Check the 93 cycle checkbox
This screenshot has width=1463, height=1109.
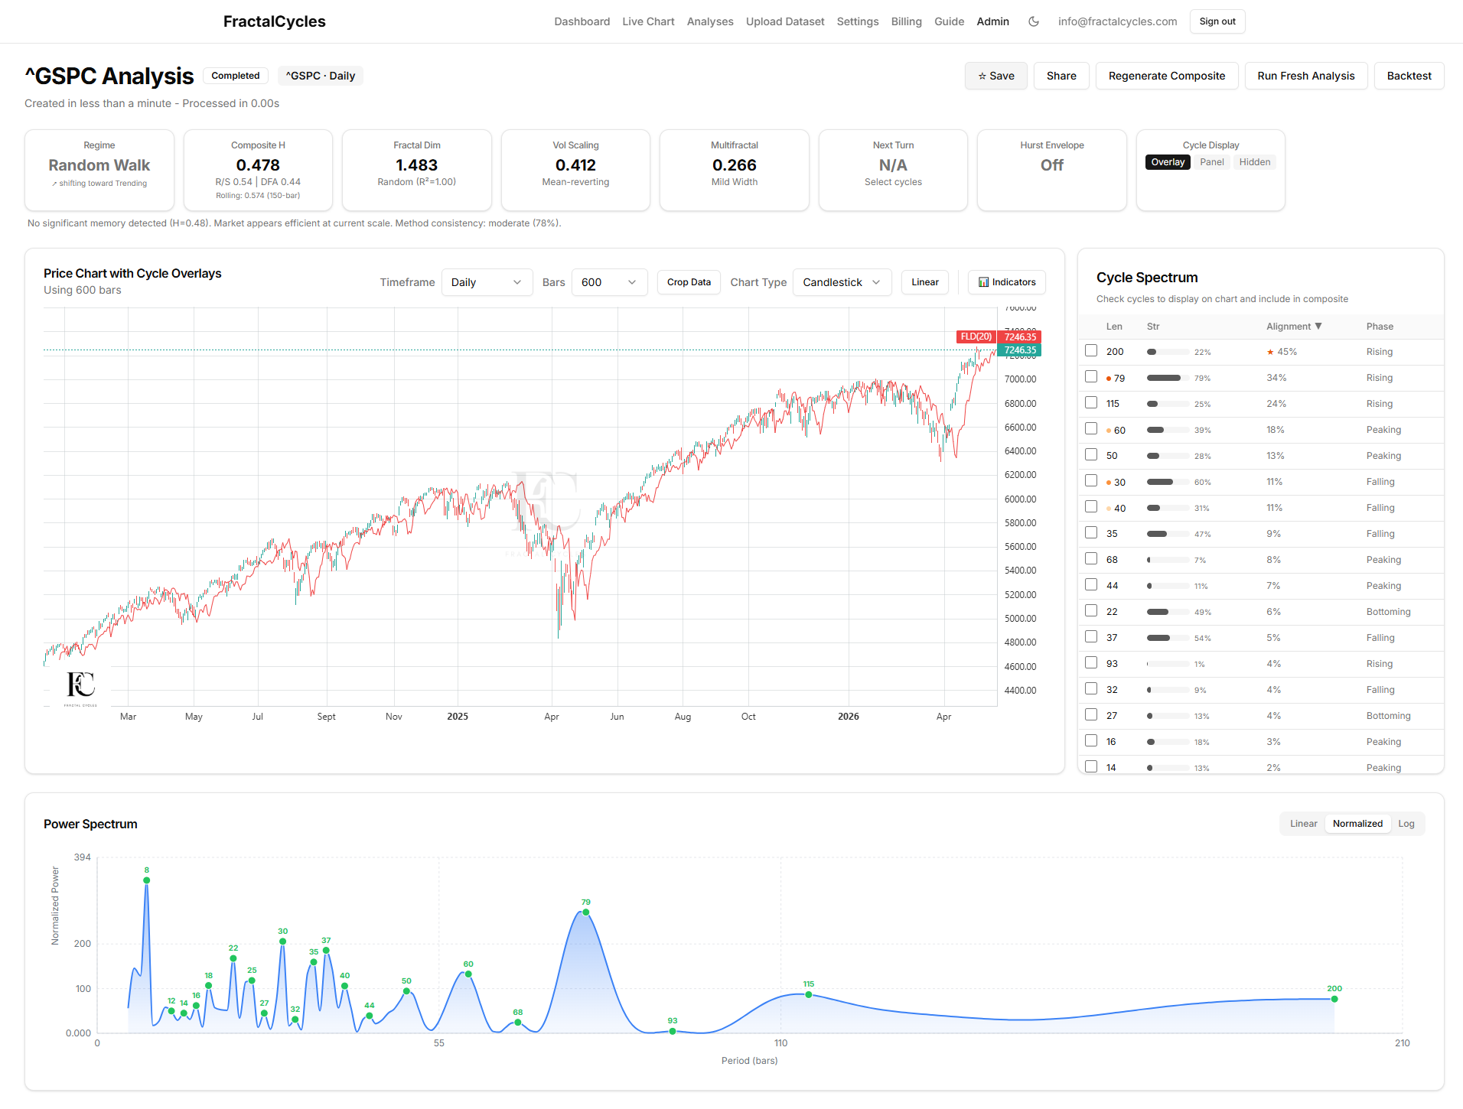point(1091,663)
